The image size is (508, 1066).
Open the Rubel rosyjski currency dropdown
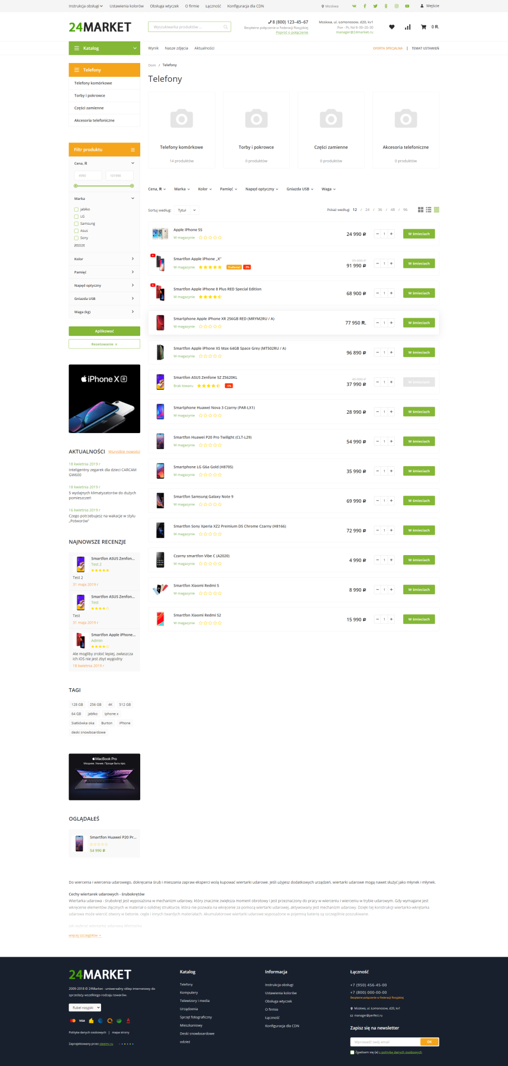[85, 1007]
